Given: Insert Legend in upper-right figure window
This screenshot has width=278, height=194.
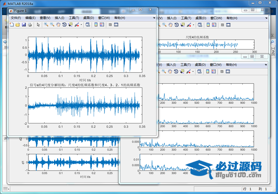Looking at the screenshot, I should [214, 25].
